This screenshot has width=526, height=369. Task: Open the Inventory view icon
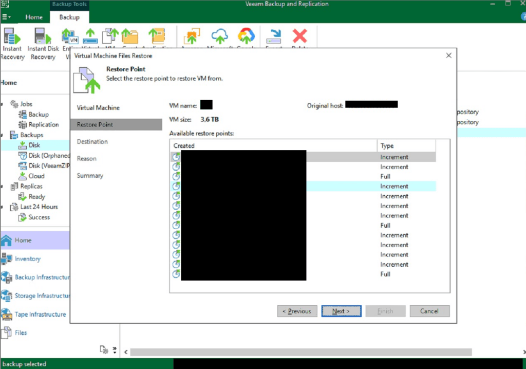click(x=7, y=259)
